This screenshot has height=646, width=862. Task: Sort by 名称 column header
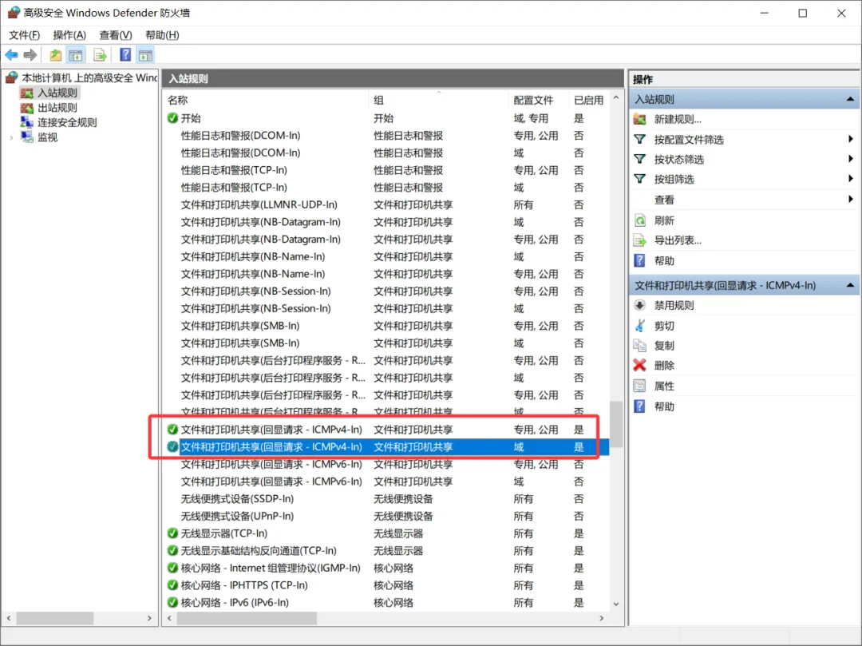(x=267, y=100)
